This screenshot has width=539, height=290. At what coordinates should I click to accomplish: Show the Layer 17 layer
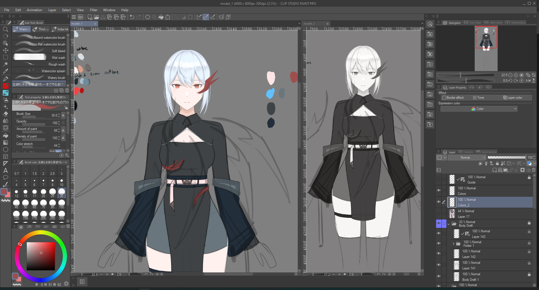coord(439,214)
